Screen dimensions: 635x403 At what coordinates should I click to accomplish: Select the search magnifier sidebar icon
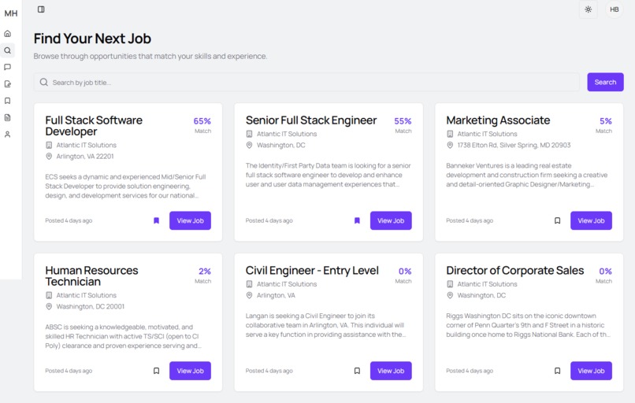[7, 50]
